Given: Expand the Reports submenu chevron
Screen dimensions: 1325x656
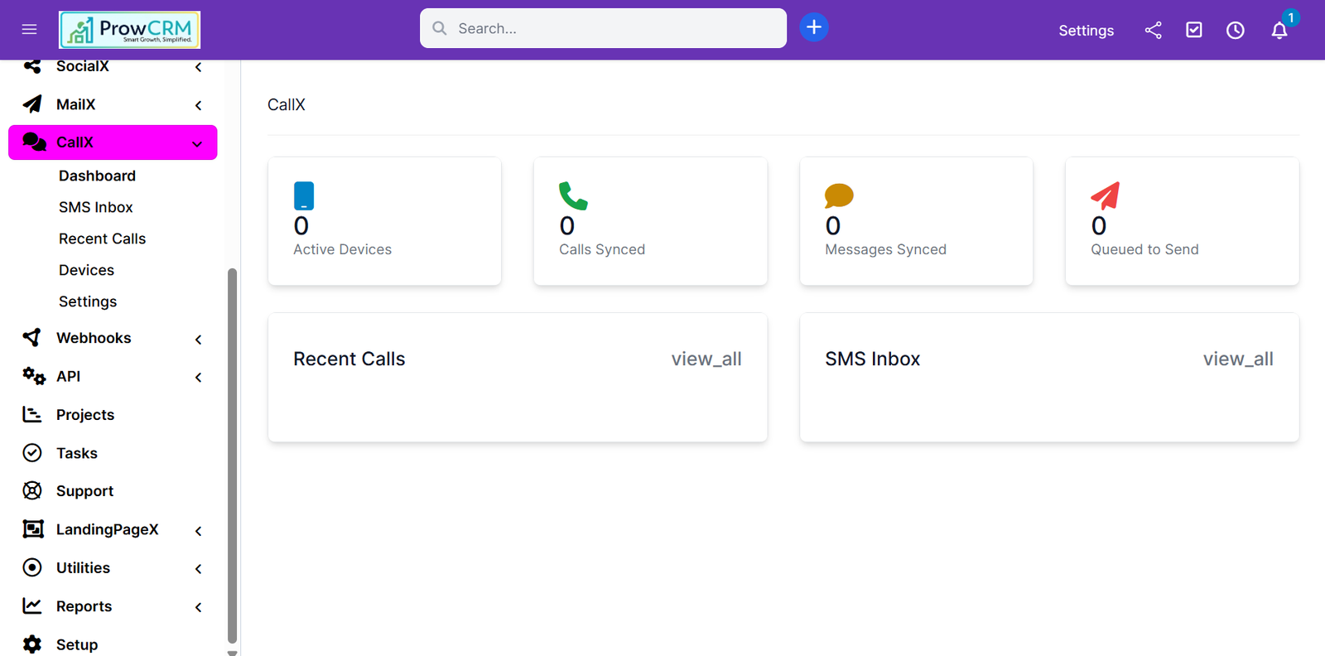Looking at the screenshot, I should (198, 607).
